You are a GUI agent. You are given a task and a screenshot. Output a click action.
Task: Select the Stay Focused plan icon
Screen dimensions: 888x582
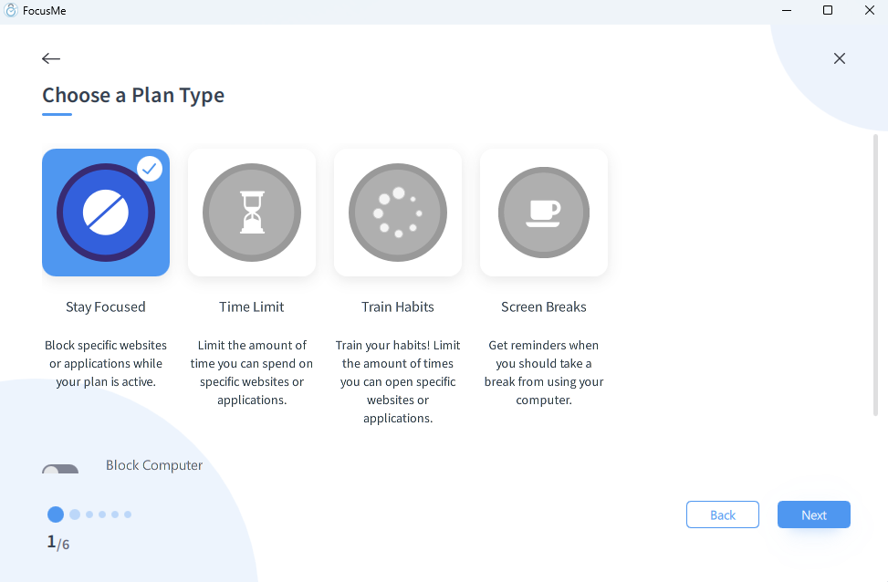106,213
